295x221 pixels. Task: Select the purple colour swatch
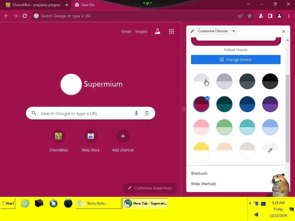[270, 104]
